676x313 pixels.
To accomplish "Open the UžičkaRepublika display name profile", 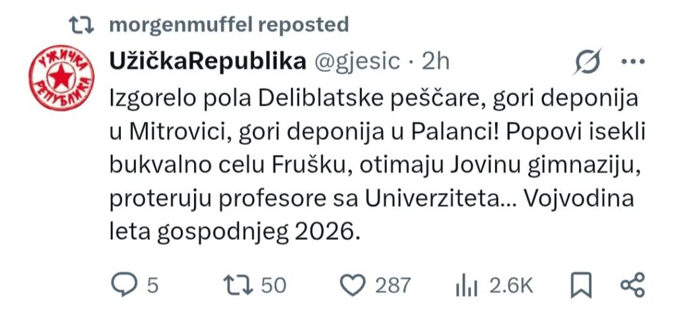I will coord(208,63).
